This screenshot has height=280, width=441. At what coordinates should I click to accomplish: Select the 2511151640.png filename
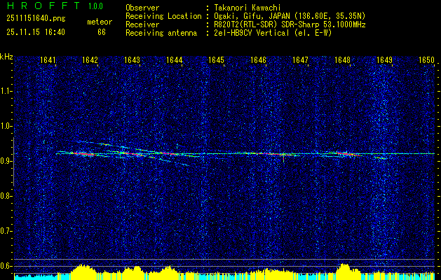pyautogui.click(x=34, y=18)
